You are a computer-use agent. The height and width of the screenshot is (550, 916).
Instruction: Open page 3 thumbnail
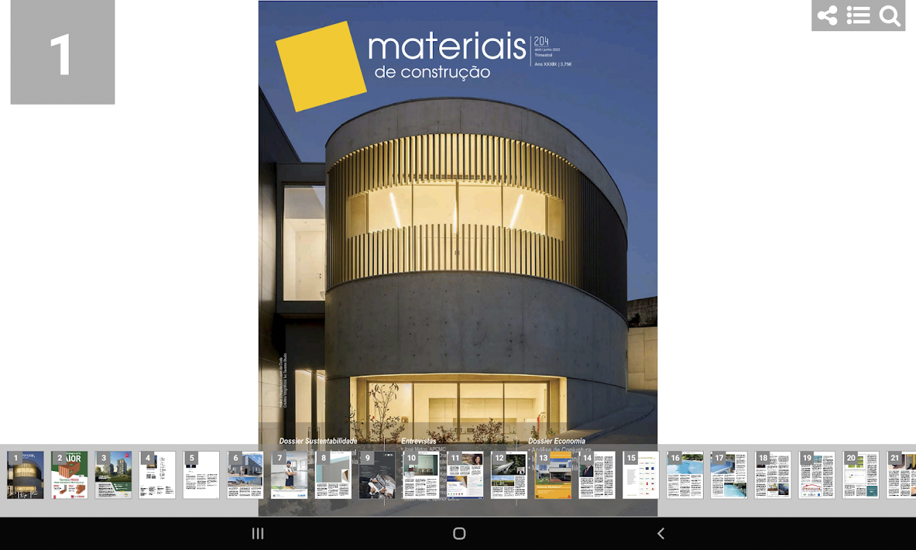coord(113,475)
